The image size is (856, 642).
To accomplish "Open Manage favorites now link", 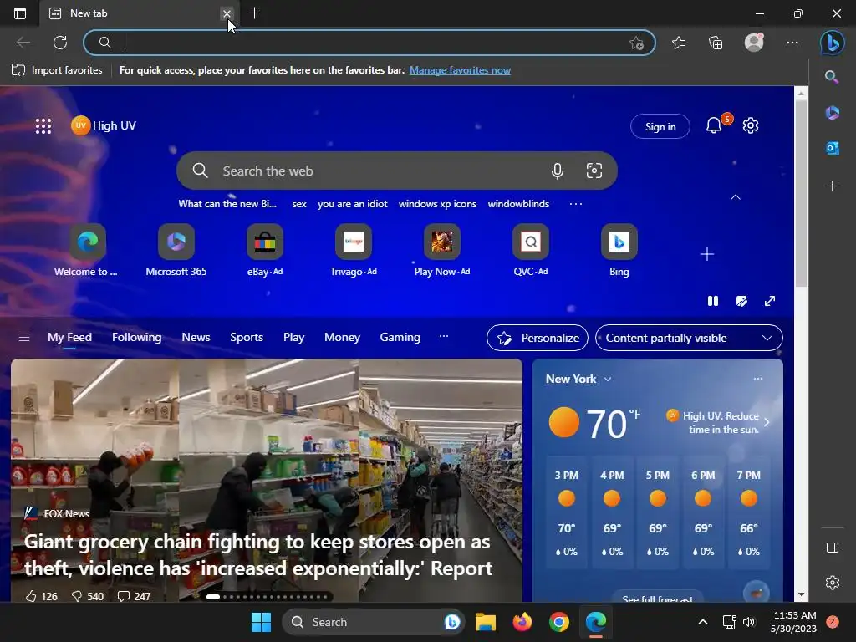I will [461, 70].
